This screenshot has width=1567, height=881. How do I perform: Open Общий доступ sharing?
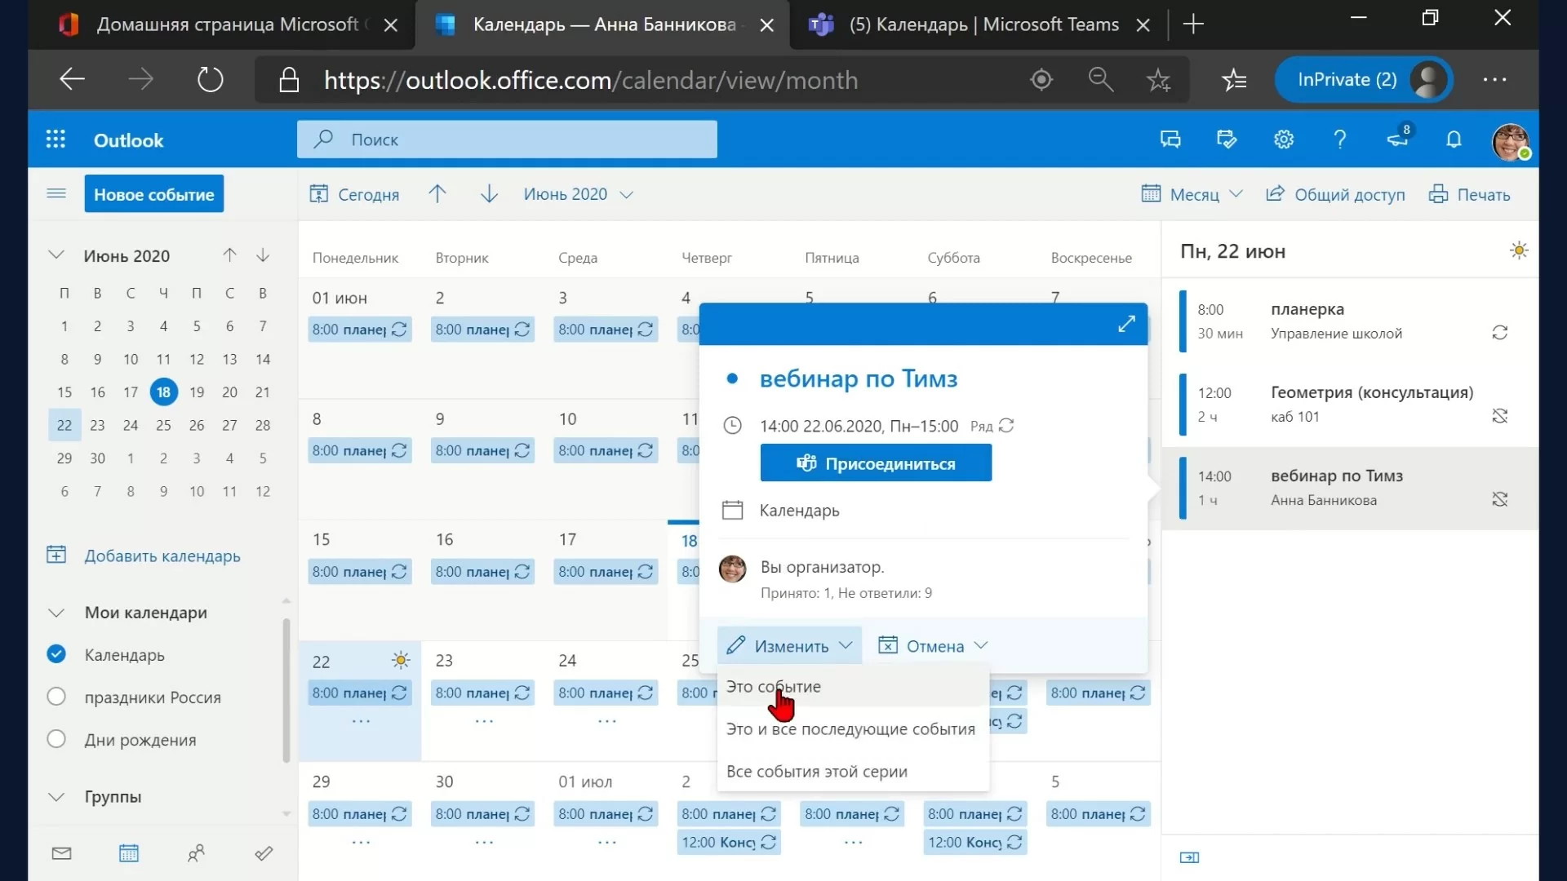(x=1335, y=194)
